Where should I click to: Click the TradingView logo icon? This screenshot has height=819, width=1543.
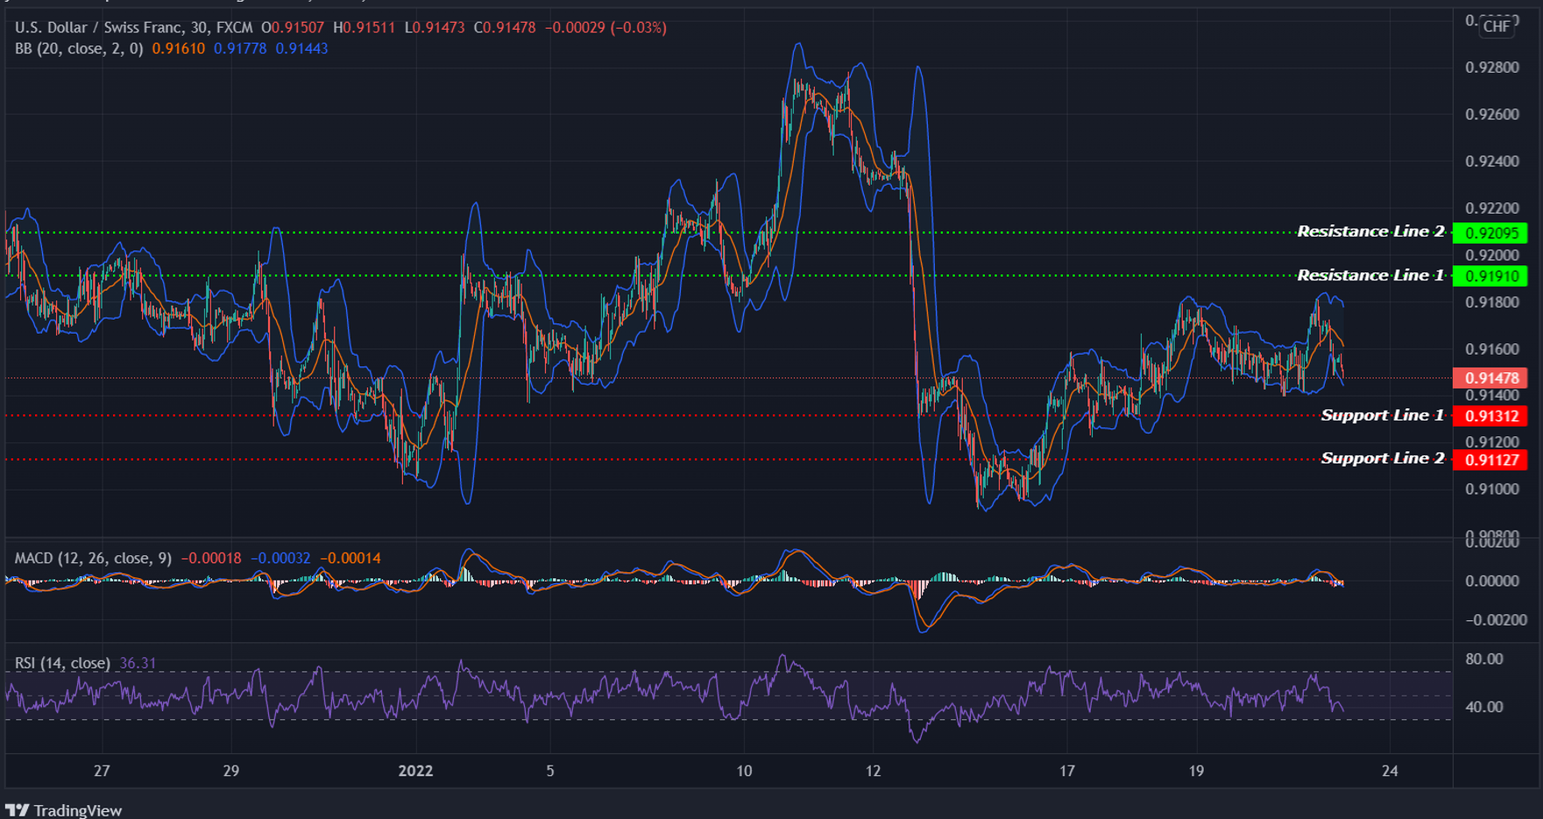coord(19,809)
